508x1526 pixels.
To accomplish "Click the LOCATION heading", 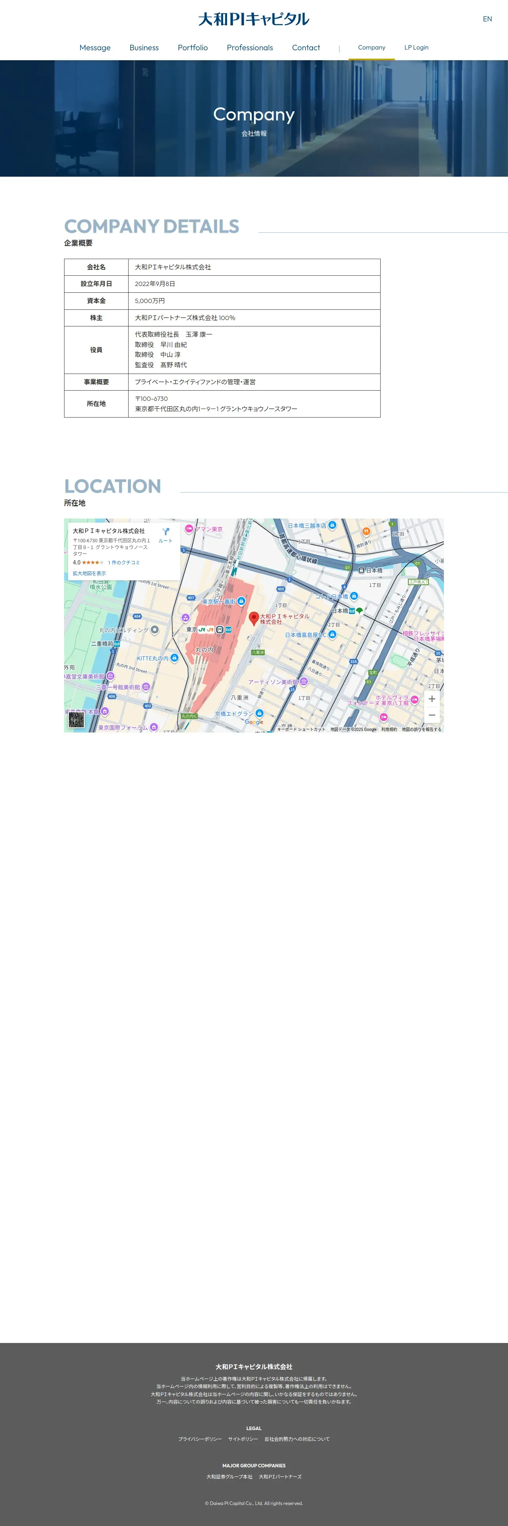I will [112, 486].
